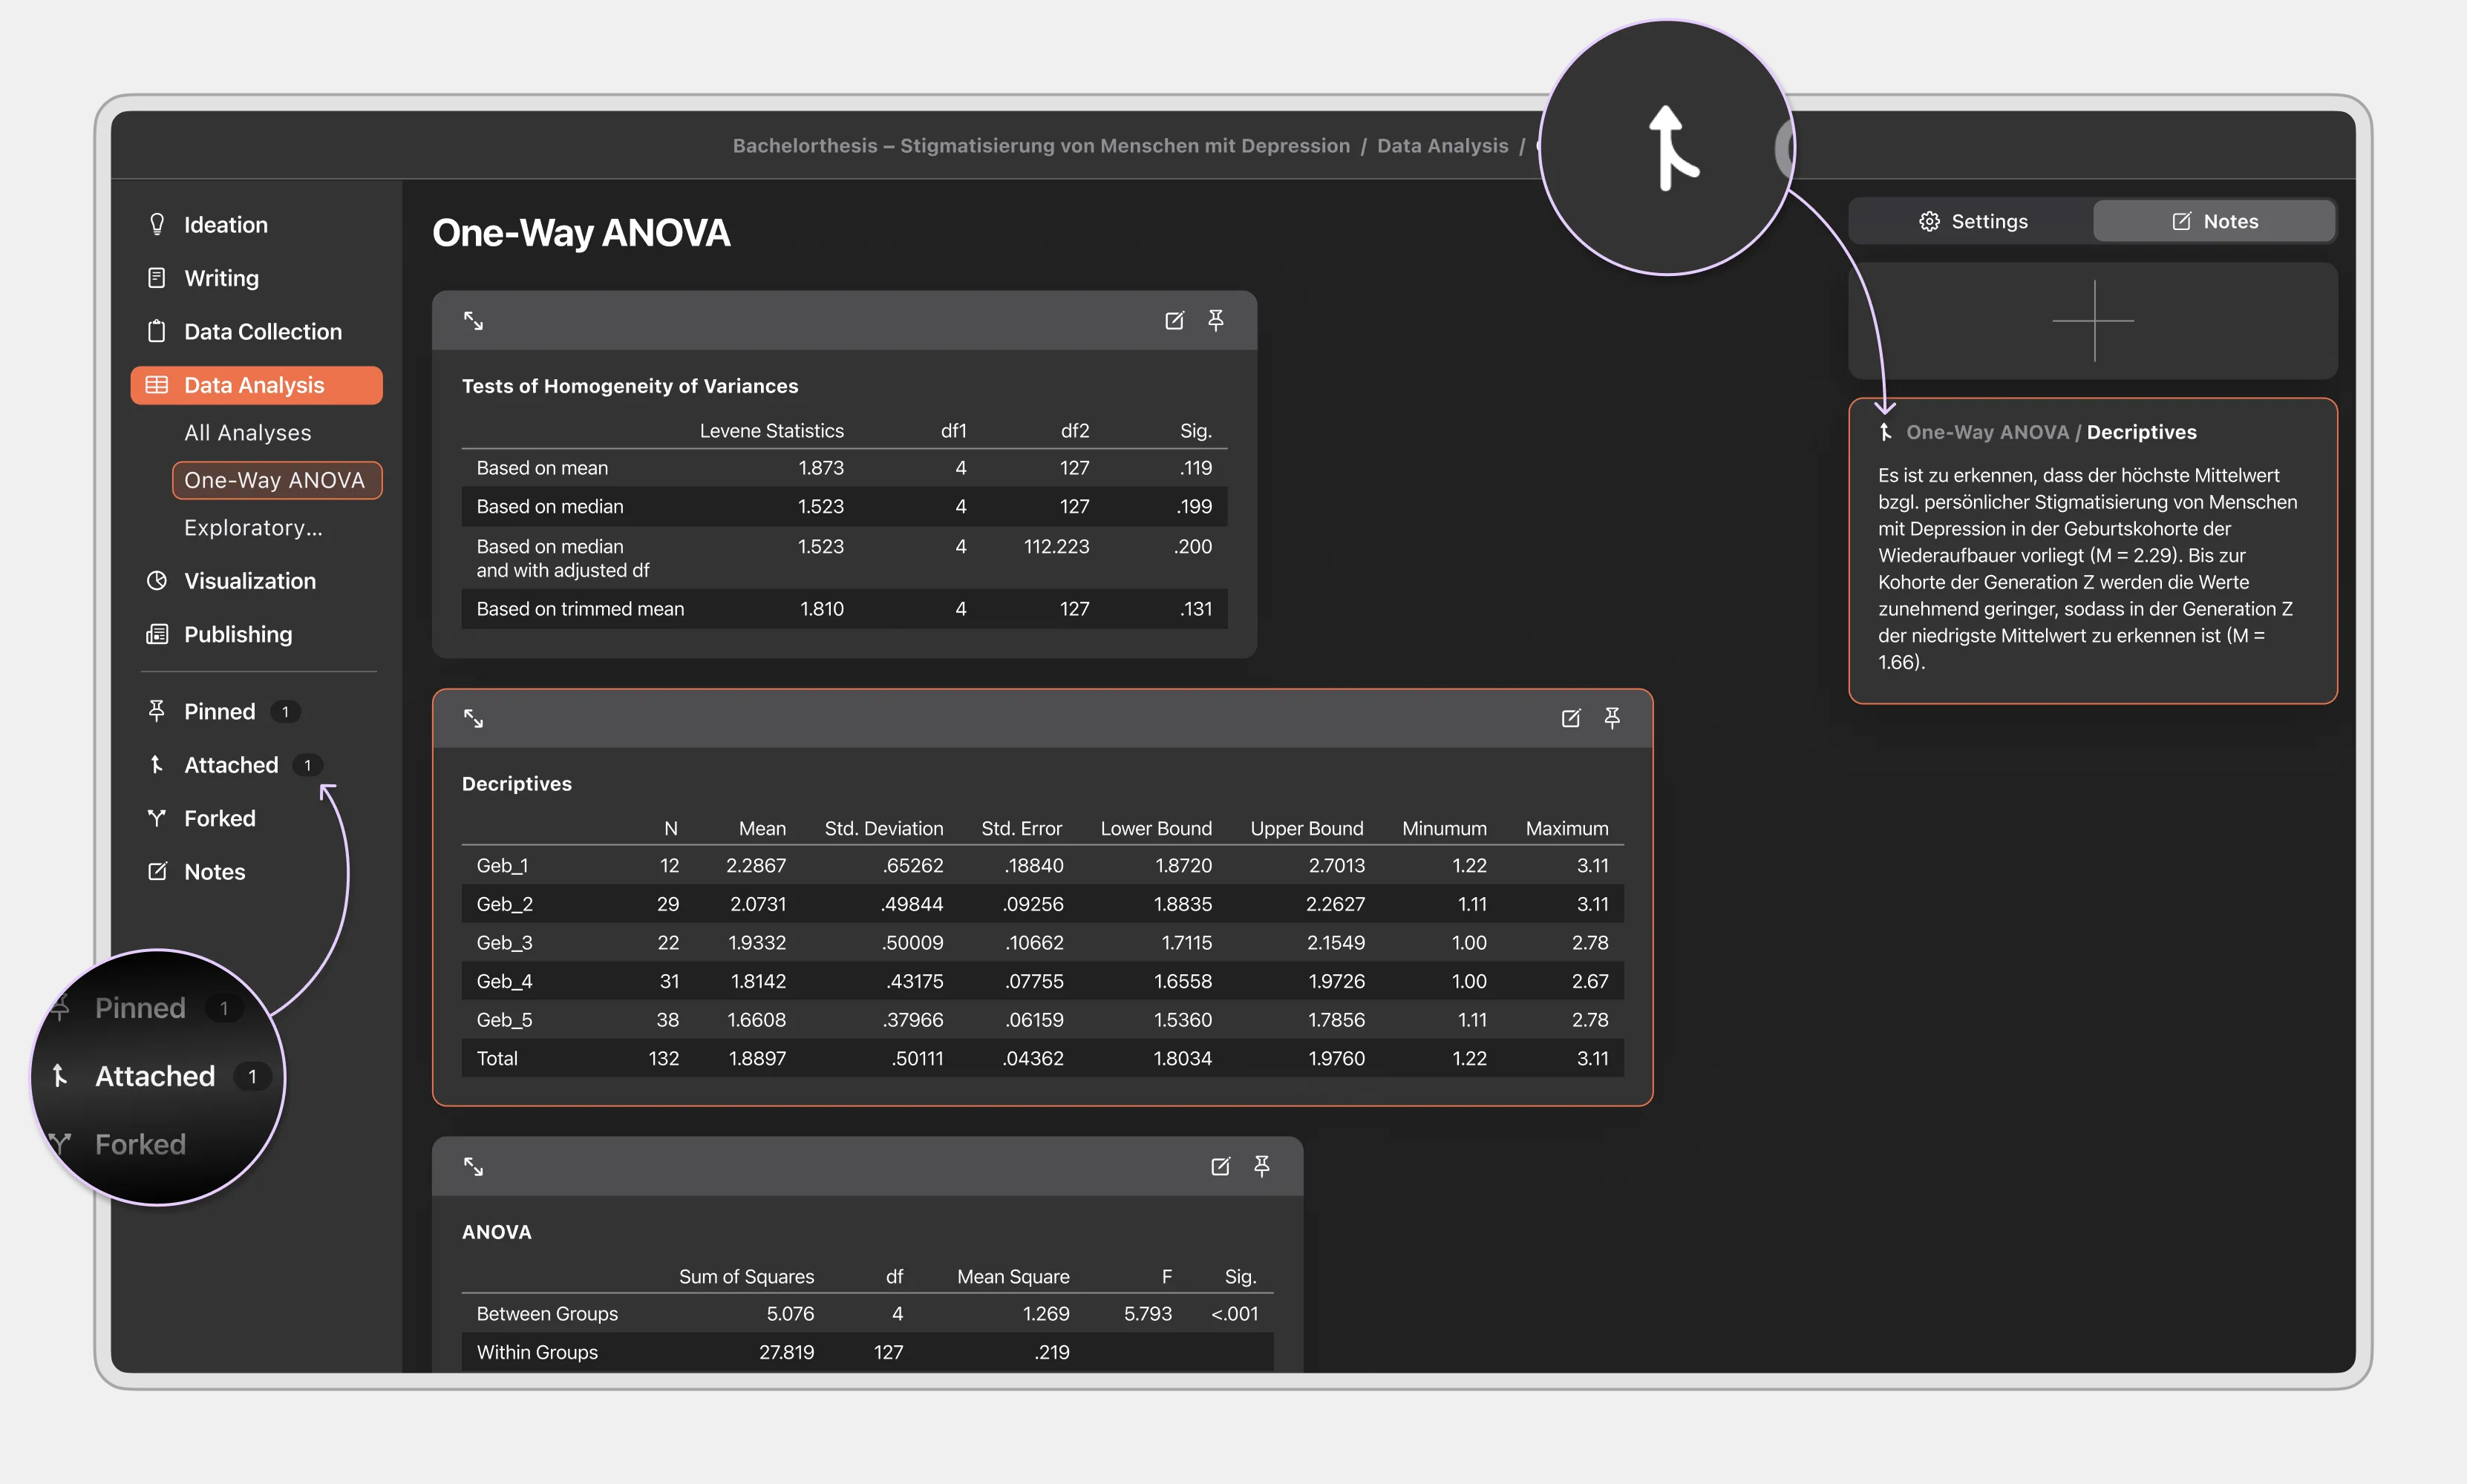The image size is (2467, 1484).
Task: Expand the Decriptives card
Action: click(x=473, y=718)
